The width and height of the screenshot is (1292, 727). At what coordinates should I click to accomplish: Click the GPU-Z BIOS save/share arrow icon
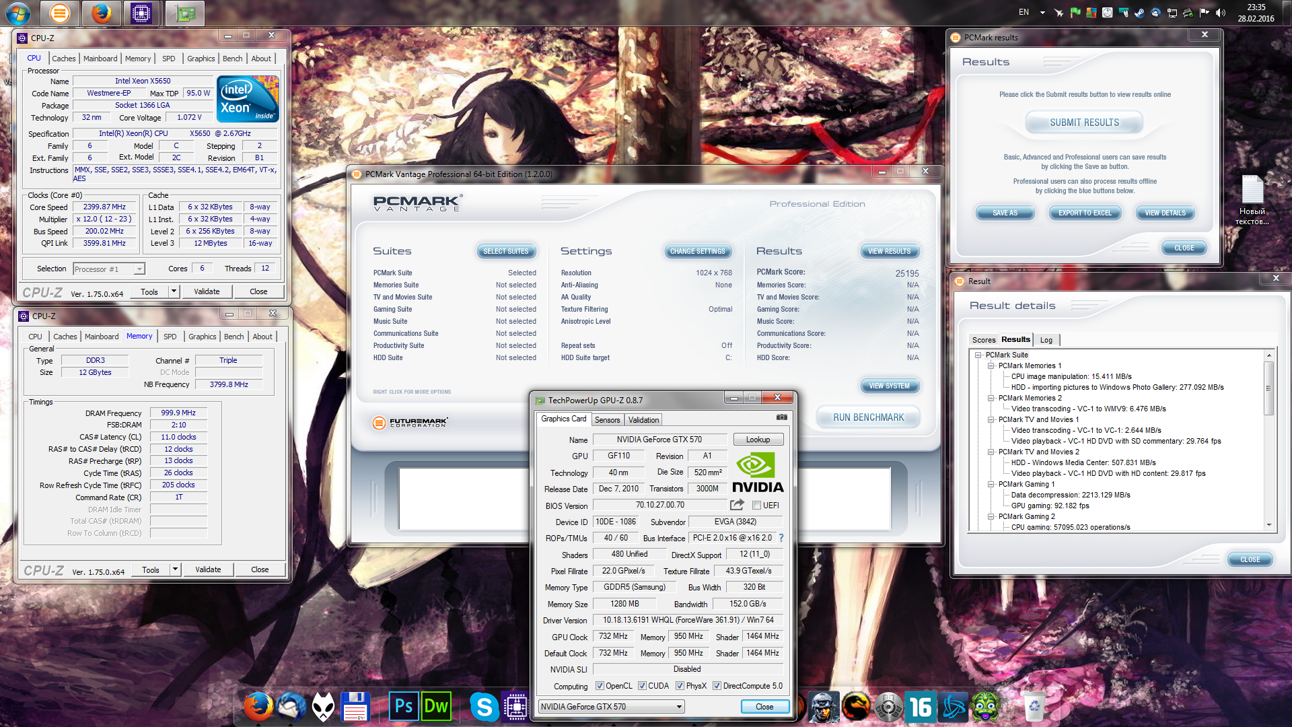tap(737, 505)
